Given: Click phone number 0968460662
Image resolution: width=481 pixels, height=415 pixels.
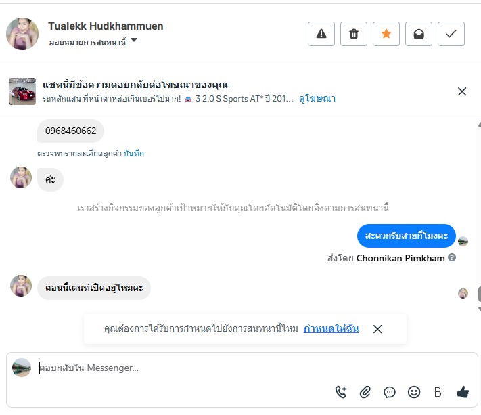Looking at the screenshot, I should 70,131.
